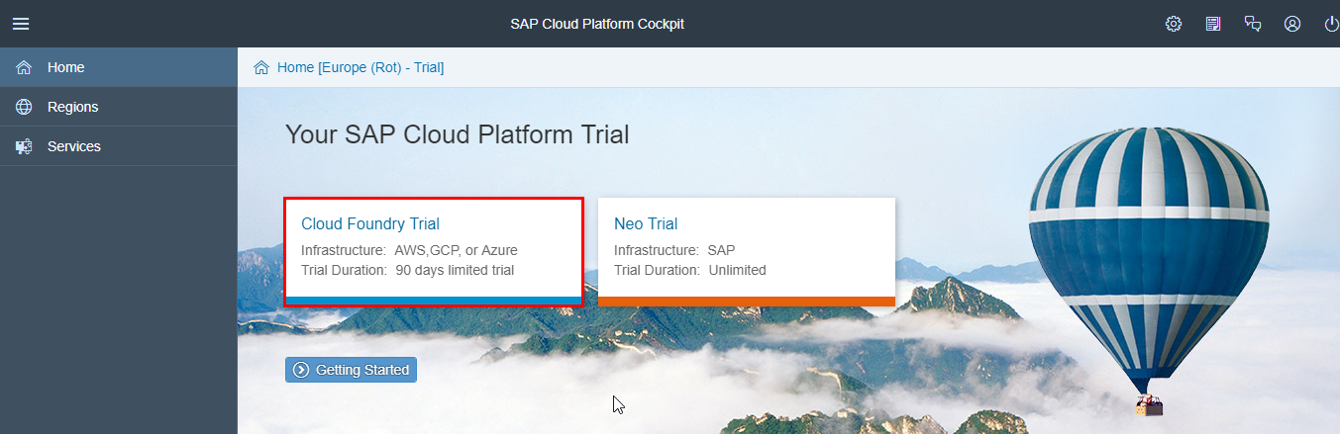Select Services in the side navigation
Image resolution: width=1340 pixels, height=434 pixels.
pos(119,146)
